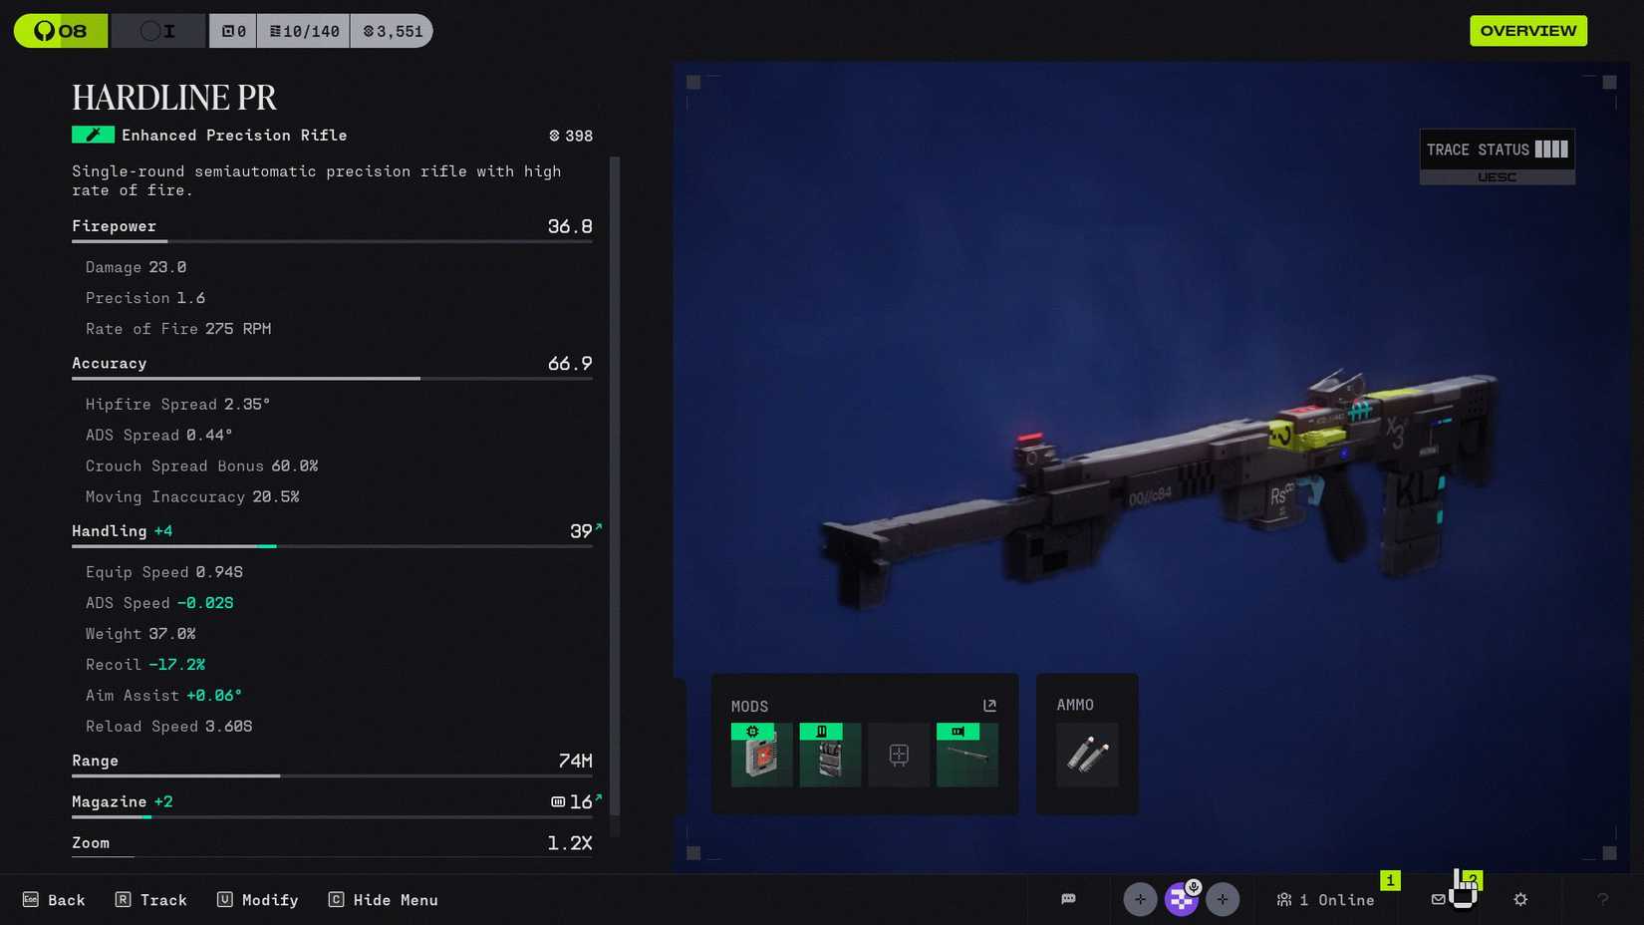Image resolution: width=1644 pixels, height=925 pixels.
Task: Click the empty optic mod slot
Action: 898,755
